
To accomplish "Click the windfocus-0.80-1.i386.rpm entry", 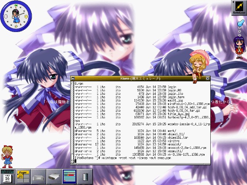I will (189, 104).
